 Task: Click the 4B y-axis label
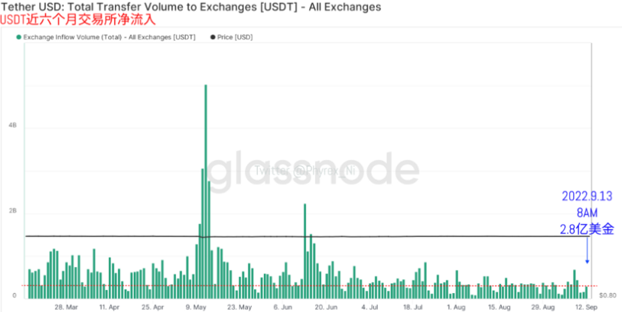click(x=13, y=126)
